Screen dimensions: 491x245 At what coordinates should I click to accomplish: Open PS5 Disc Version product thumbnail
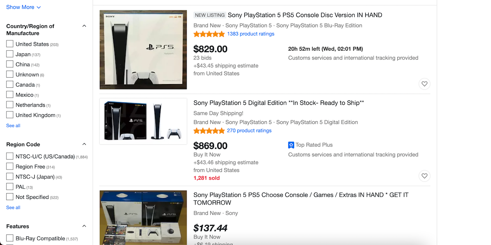[x=143, y=49]
